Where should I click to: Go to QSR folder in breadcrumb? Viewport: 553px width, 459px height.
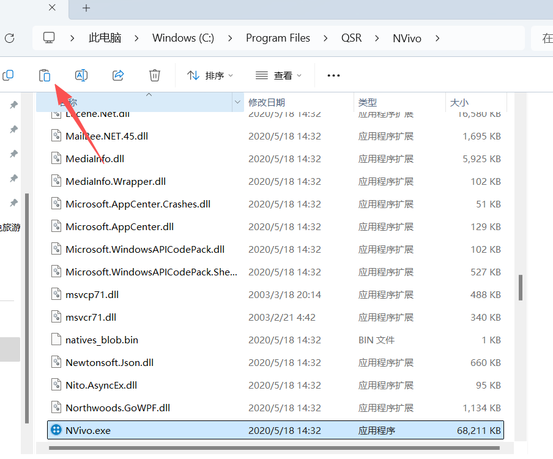coord(351,38)
